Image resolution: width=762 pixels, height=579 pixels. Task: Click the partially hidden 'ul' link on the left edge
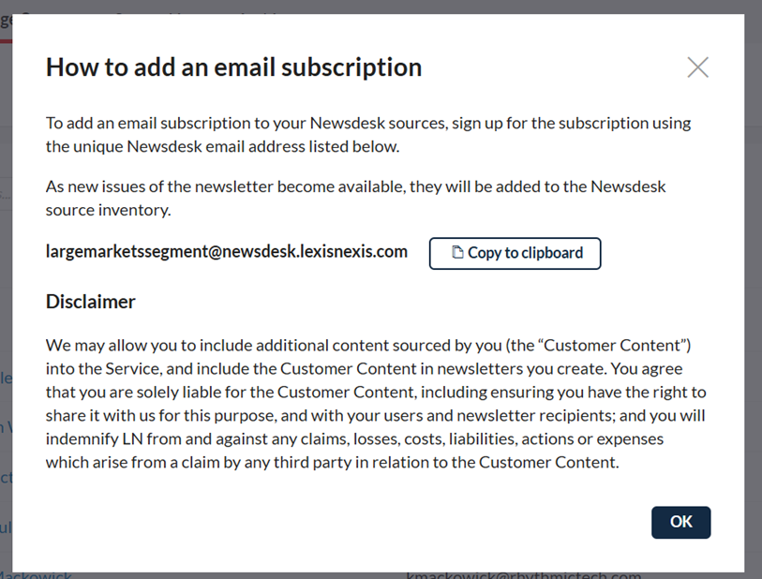pyautogui.click(x=6, y=527)
